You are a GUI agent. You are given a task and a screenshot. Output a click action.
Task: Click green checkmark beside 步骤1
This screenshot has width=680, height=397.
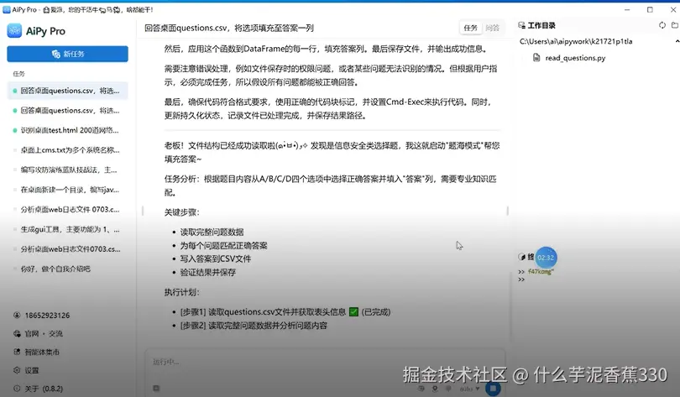[x=353, y=311]
